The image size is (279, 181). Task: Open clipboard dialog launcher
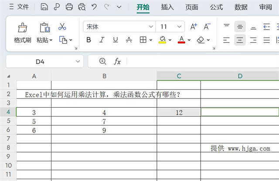click(x=76, y=48)
